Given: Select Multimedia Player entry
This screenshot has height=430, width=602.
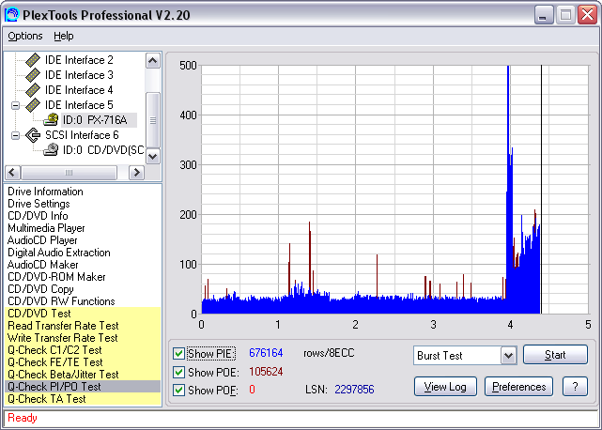Looking at the screenshot, I should tap(83, 228).
